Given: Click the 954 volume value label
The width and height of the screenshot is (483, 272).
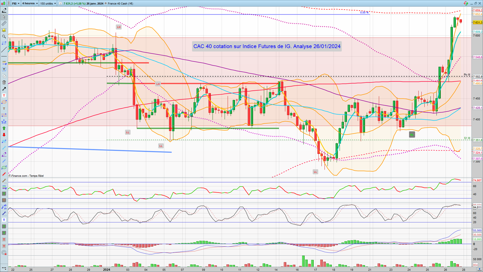Looking at the screenshot, I should [x=475, y=265].
